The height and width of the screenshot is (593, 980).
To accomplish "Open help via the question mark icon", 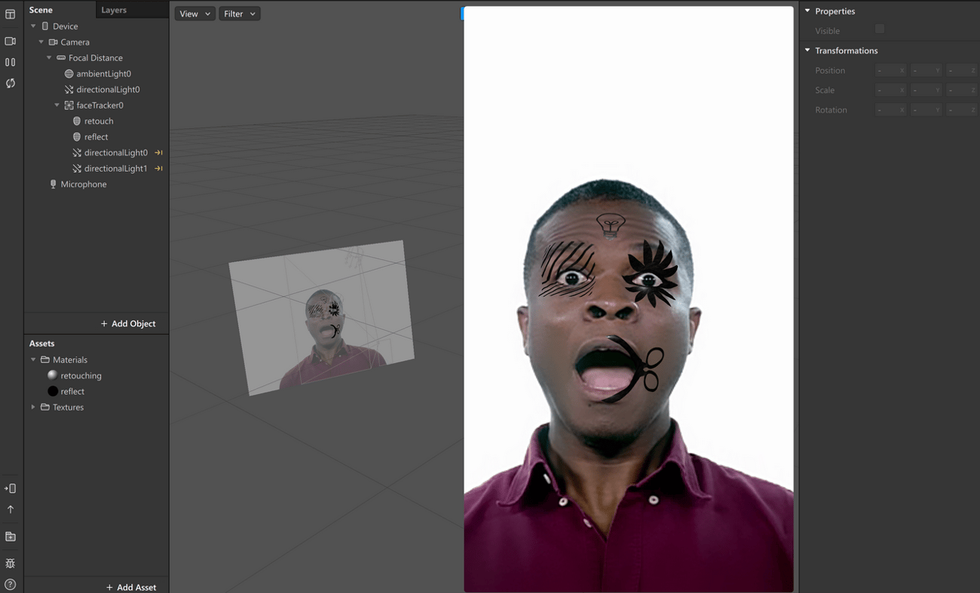I will (10, 584).
